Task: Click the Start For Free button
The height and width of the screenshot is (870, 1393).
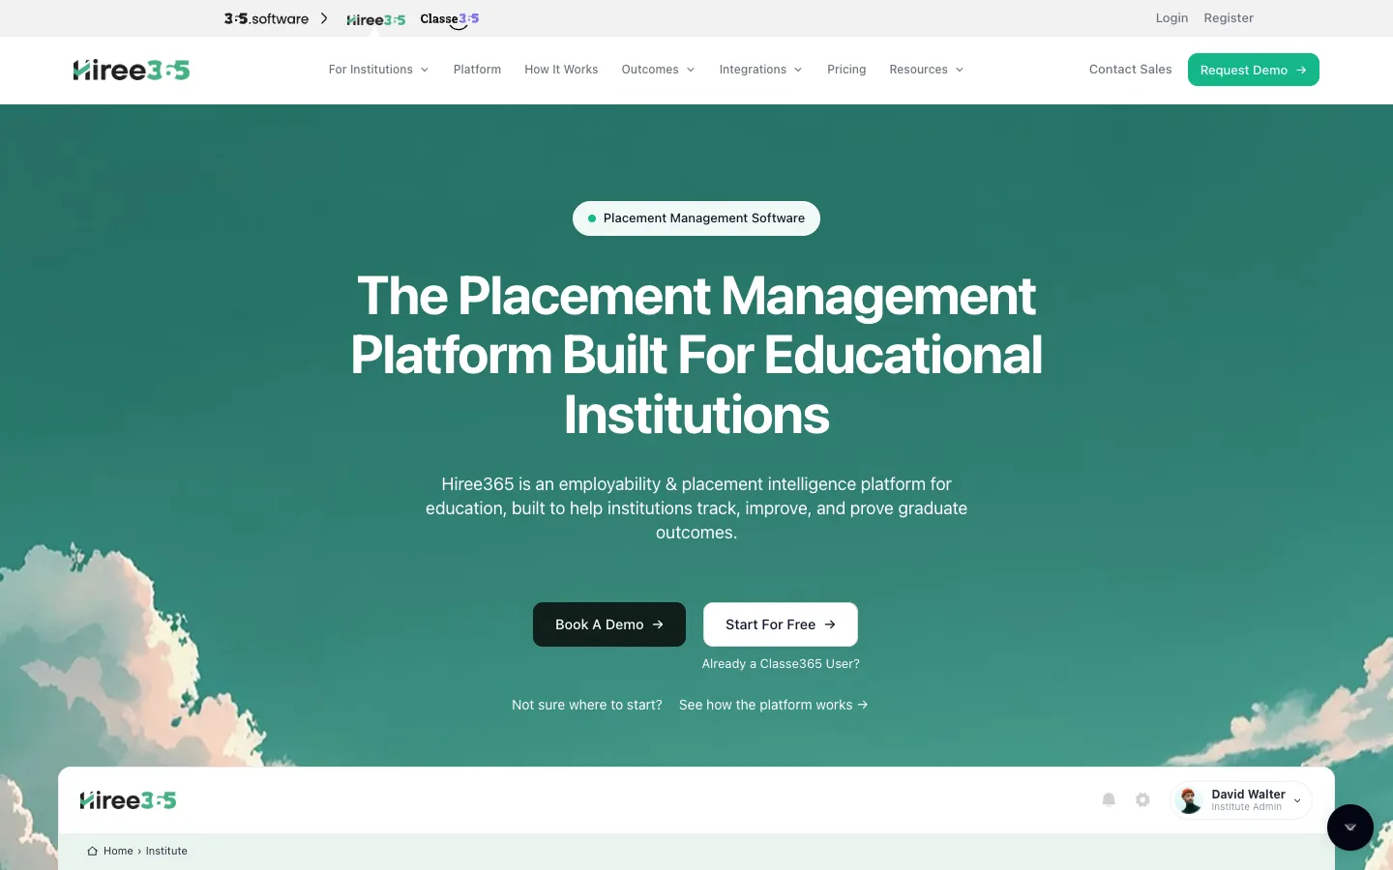Action: (781, 624)
